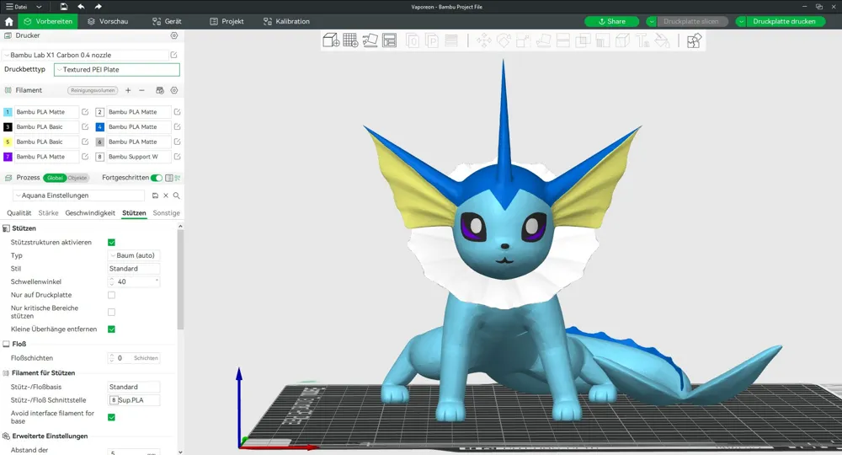Select the Text shape tool
Viewport: 842px width, 455px height.
click(642, 40)
